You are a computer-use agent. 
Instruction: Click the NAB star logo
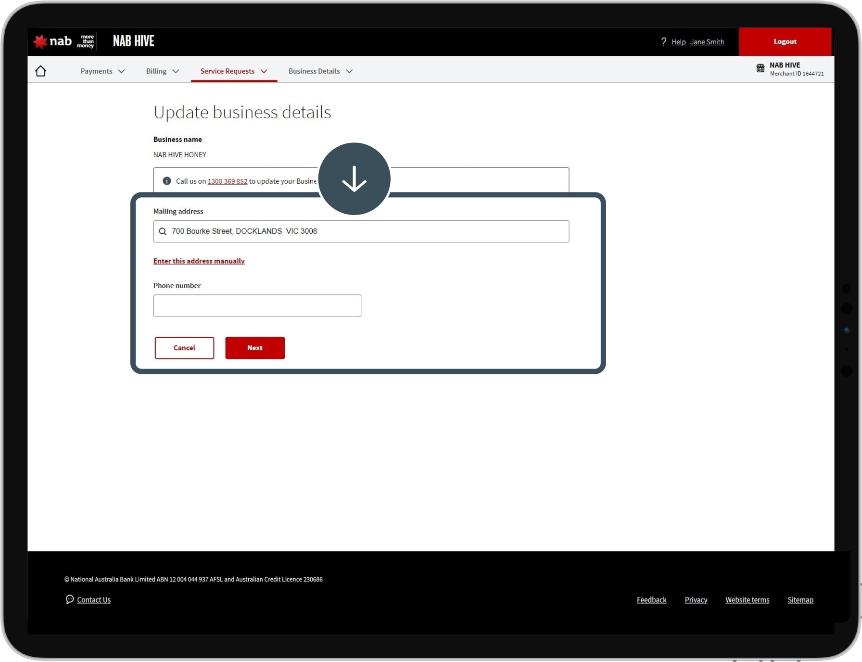tap(40, 41)
